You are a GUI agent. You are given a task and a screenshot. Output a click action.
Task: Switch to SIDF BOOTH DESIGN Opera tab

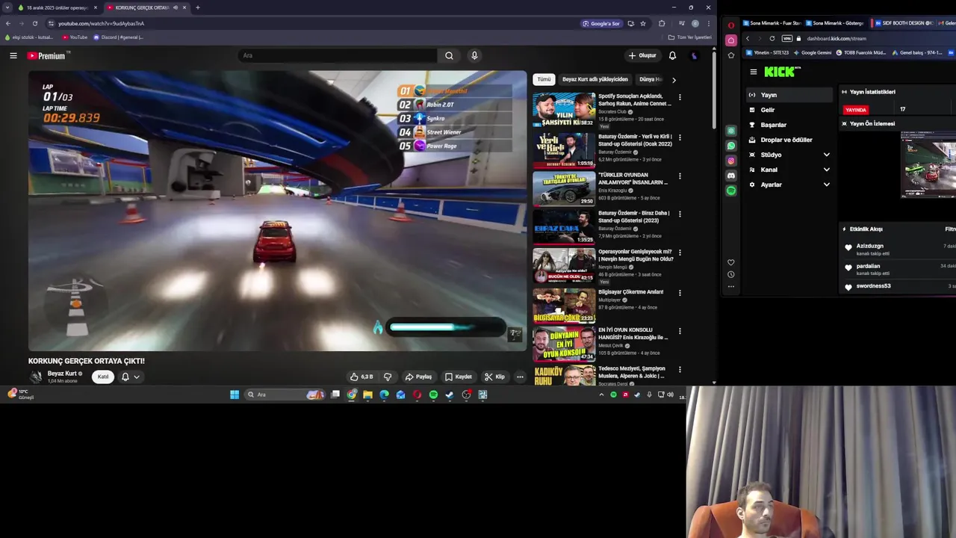[x=903, y=23]
